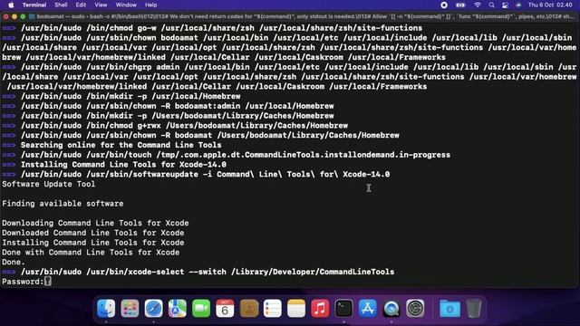Open the Contacts app in Dock
This screenshot has width=580, height=326.
[248, 308]
